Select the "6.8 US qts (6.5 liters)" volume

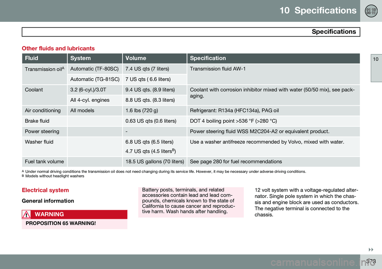coord(149,142)
